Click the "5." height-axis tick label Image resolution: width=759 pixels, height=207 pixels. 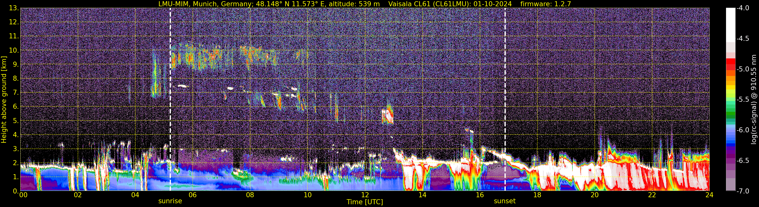(15, 121)
